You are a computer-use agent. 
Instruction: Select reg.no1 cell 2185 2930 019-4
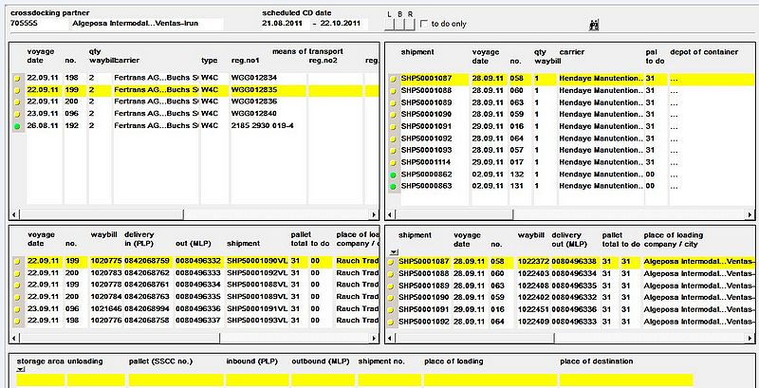[268, 126]
